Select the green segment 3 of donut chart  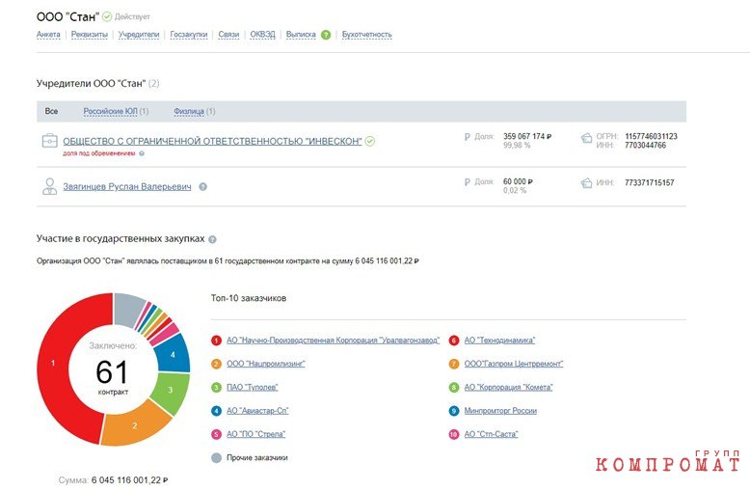coord(171,390)
